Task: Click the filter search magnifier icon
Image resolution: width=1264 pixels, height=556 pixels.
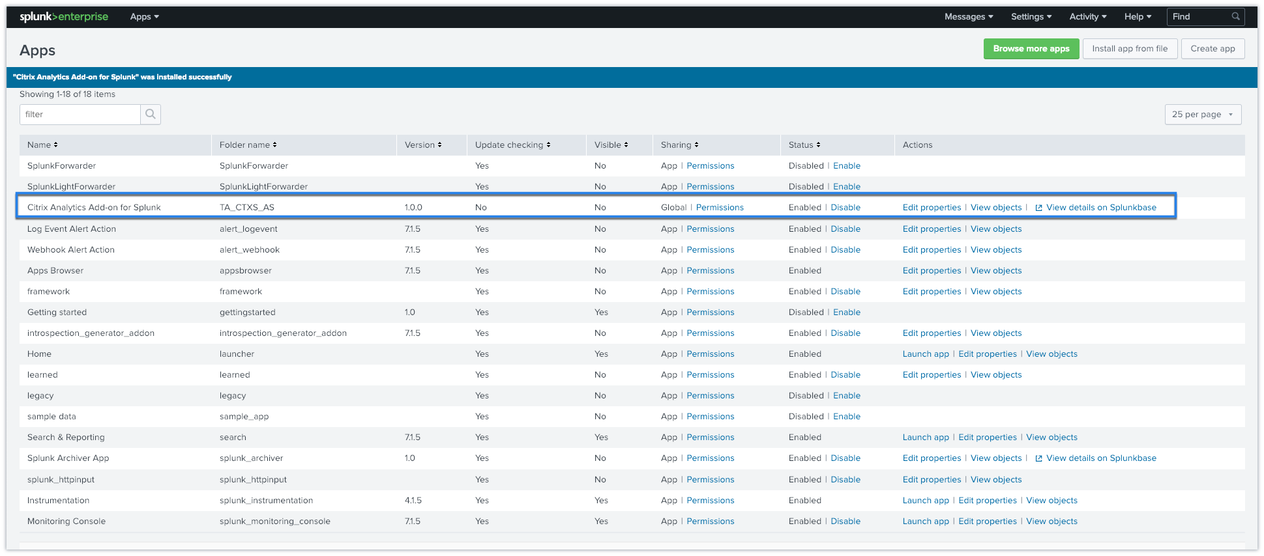Action: 151,114
